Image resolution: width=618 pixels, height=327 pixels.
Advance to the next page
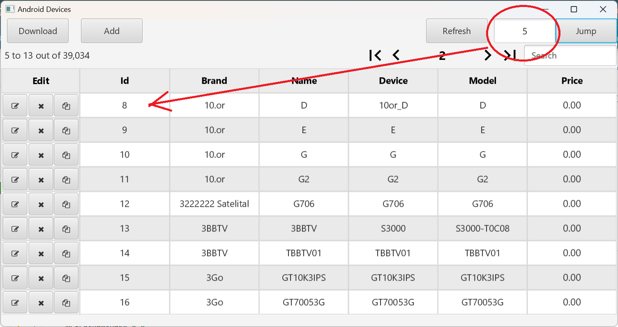click(488, 55)
